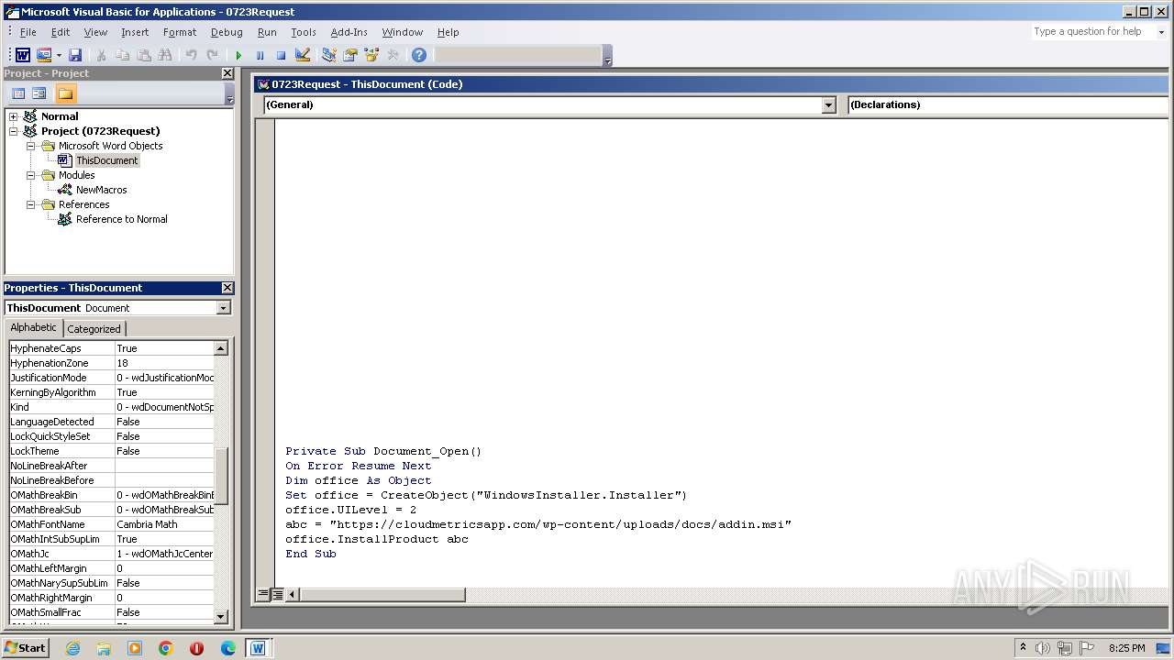Image resolution: width=1174 pixels, height=660 pixels.
Task: Open the Properties Window icon
Action: click(x=349, y=56)
